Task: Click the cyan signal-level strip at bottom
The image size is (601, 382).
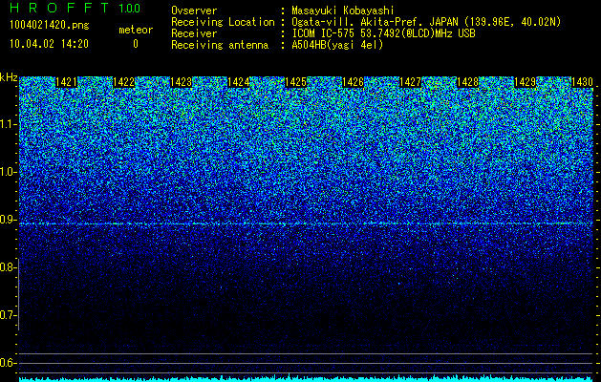Action: coord(307,379)
